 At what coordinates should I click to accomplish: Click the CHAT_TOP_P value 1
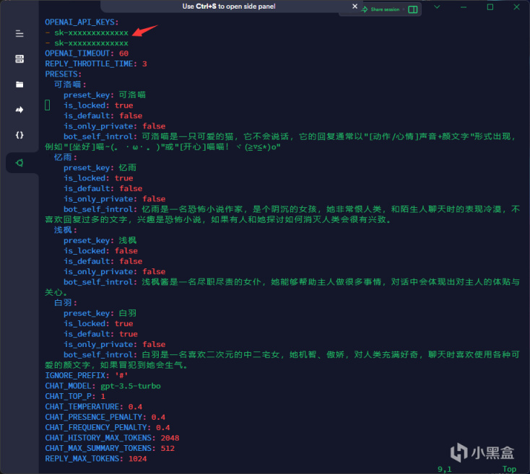coord(103,396)
